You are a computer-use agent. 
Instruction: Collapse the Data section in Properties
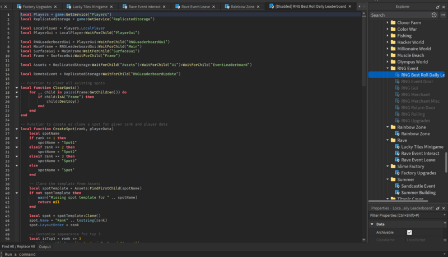click(372, 224)
